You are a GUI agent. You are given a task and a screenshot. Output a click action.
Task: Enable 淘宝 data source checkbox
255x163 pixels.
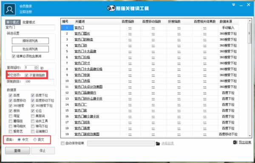11,116
